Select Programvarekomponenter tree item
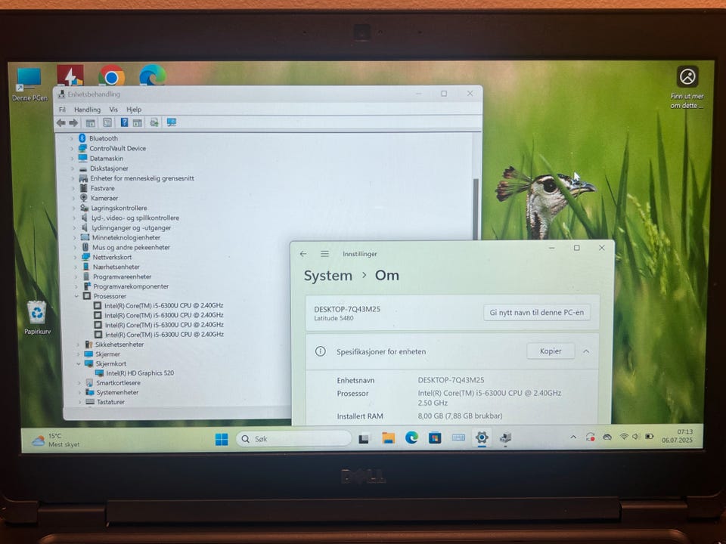Viewport: 726px width, 544px height. tap(131, 286)
